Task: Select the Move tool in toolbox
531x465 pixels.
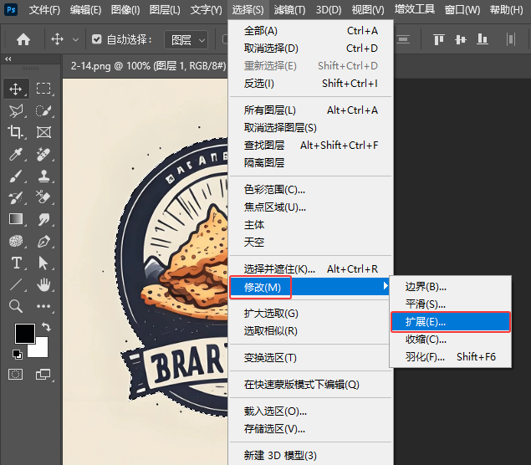Action: [x=16, y=89]
